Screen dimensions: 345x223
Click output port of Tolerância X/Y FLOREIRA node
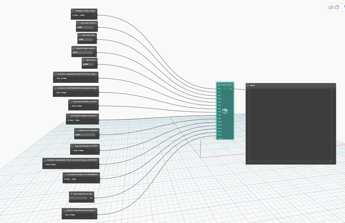pos(97,135)
